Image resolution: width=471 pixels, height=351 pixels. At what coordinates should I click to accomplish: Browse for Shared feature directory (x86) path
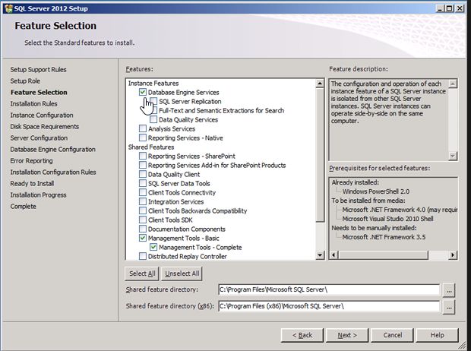click(449, 307)
